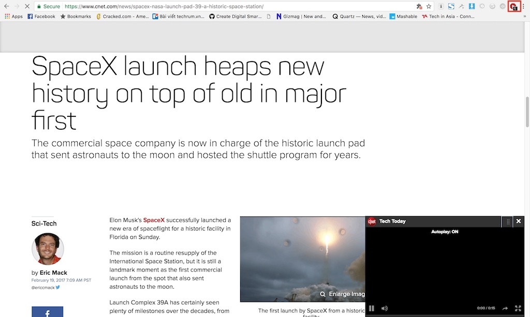Open Chrome's three-dot menu
This screenshot has width=530, height=317.
(523, 6)
